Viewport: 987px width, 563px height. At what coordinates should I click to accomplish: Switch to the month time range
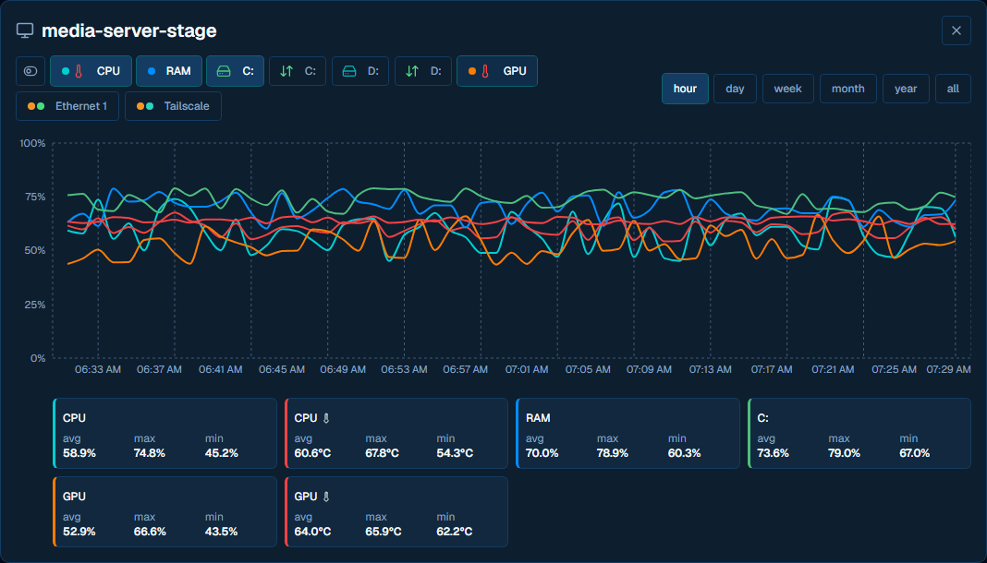tap(847, 89)
